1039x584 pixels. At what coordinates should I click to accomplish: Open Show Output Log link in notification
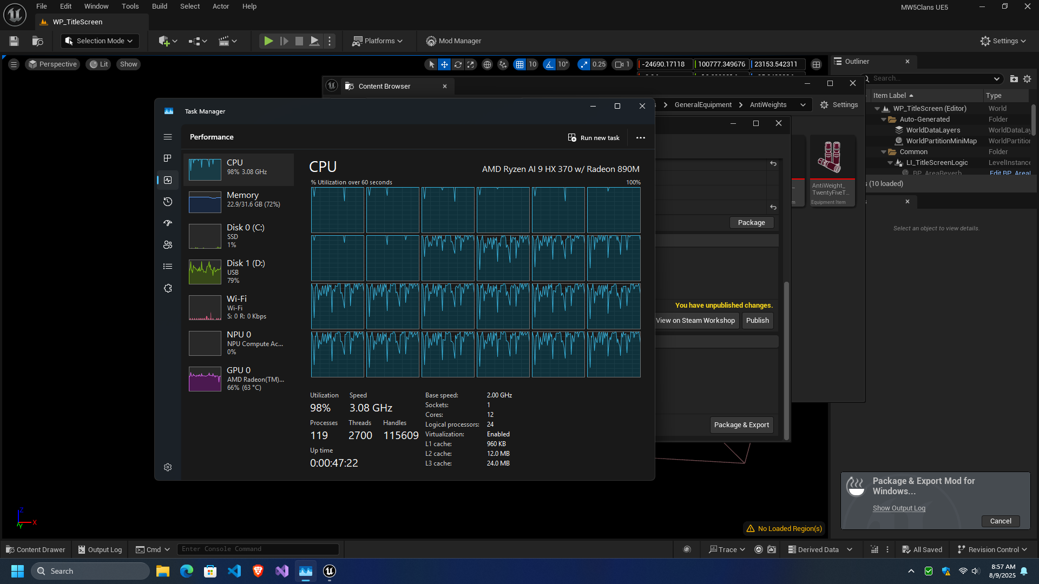pyautogui.click(x=899, y=508)
